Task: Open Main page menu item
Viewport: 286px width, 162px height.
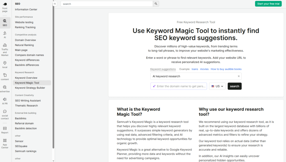Action: coord(21,50)
